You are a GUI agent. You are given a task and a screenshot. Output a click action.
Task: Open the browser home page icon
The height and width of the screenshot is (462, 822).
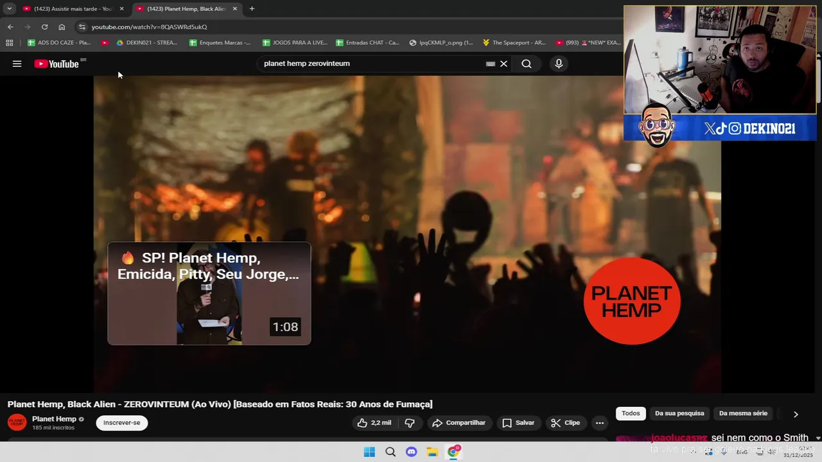tap(62, 27)
